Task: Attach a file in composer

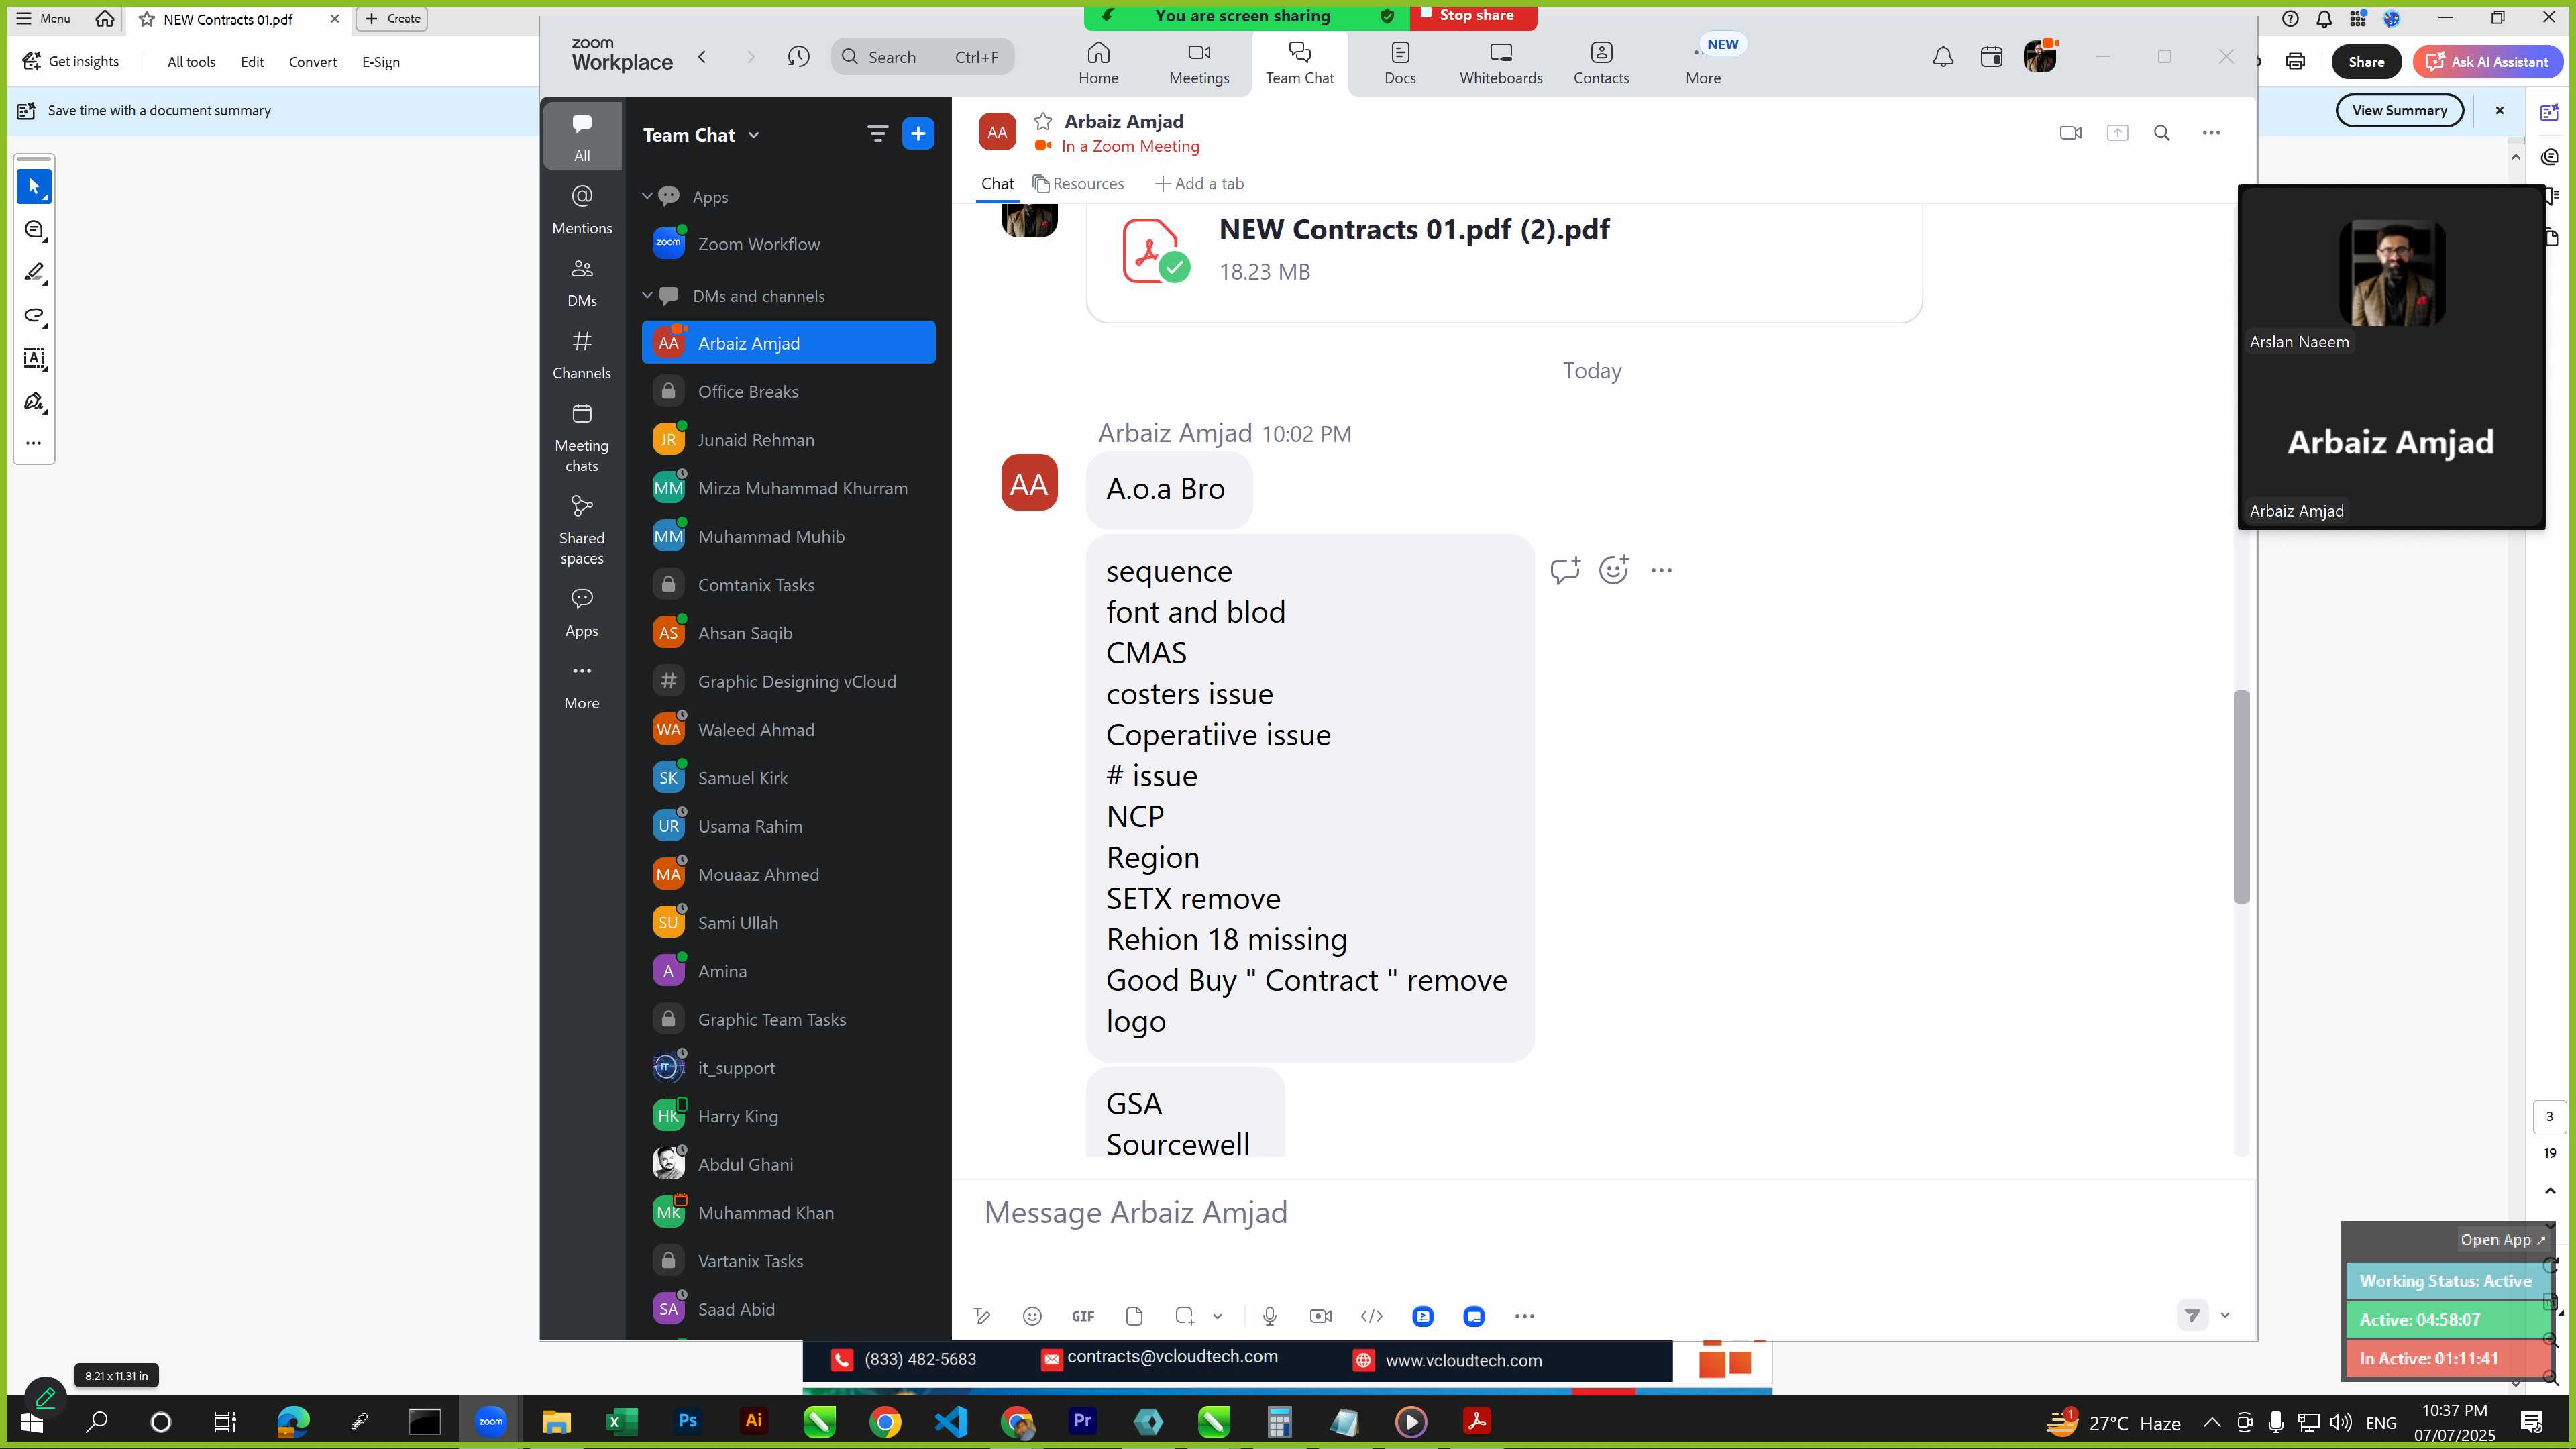Action: [1134, 1316]
